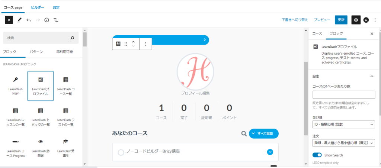
Task: Click 下書きへ切り替え link
Action: pyautogui.click(x=295, y=20)
